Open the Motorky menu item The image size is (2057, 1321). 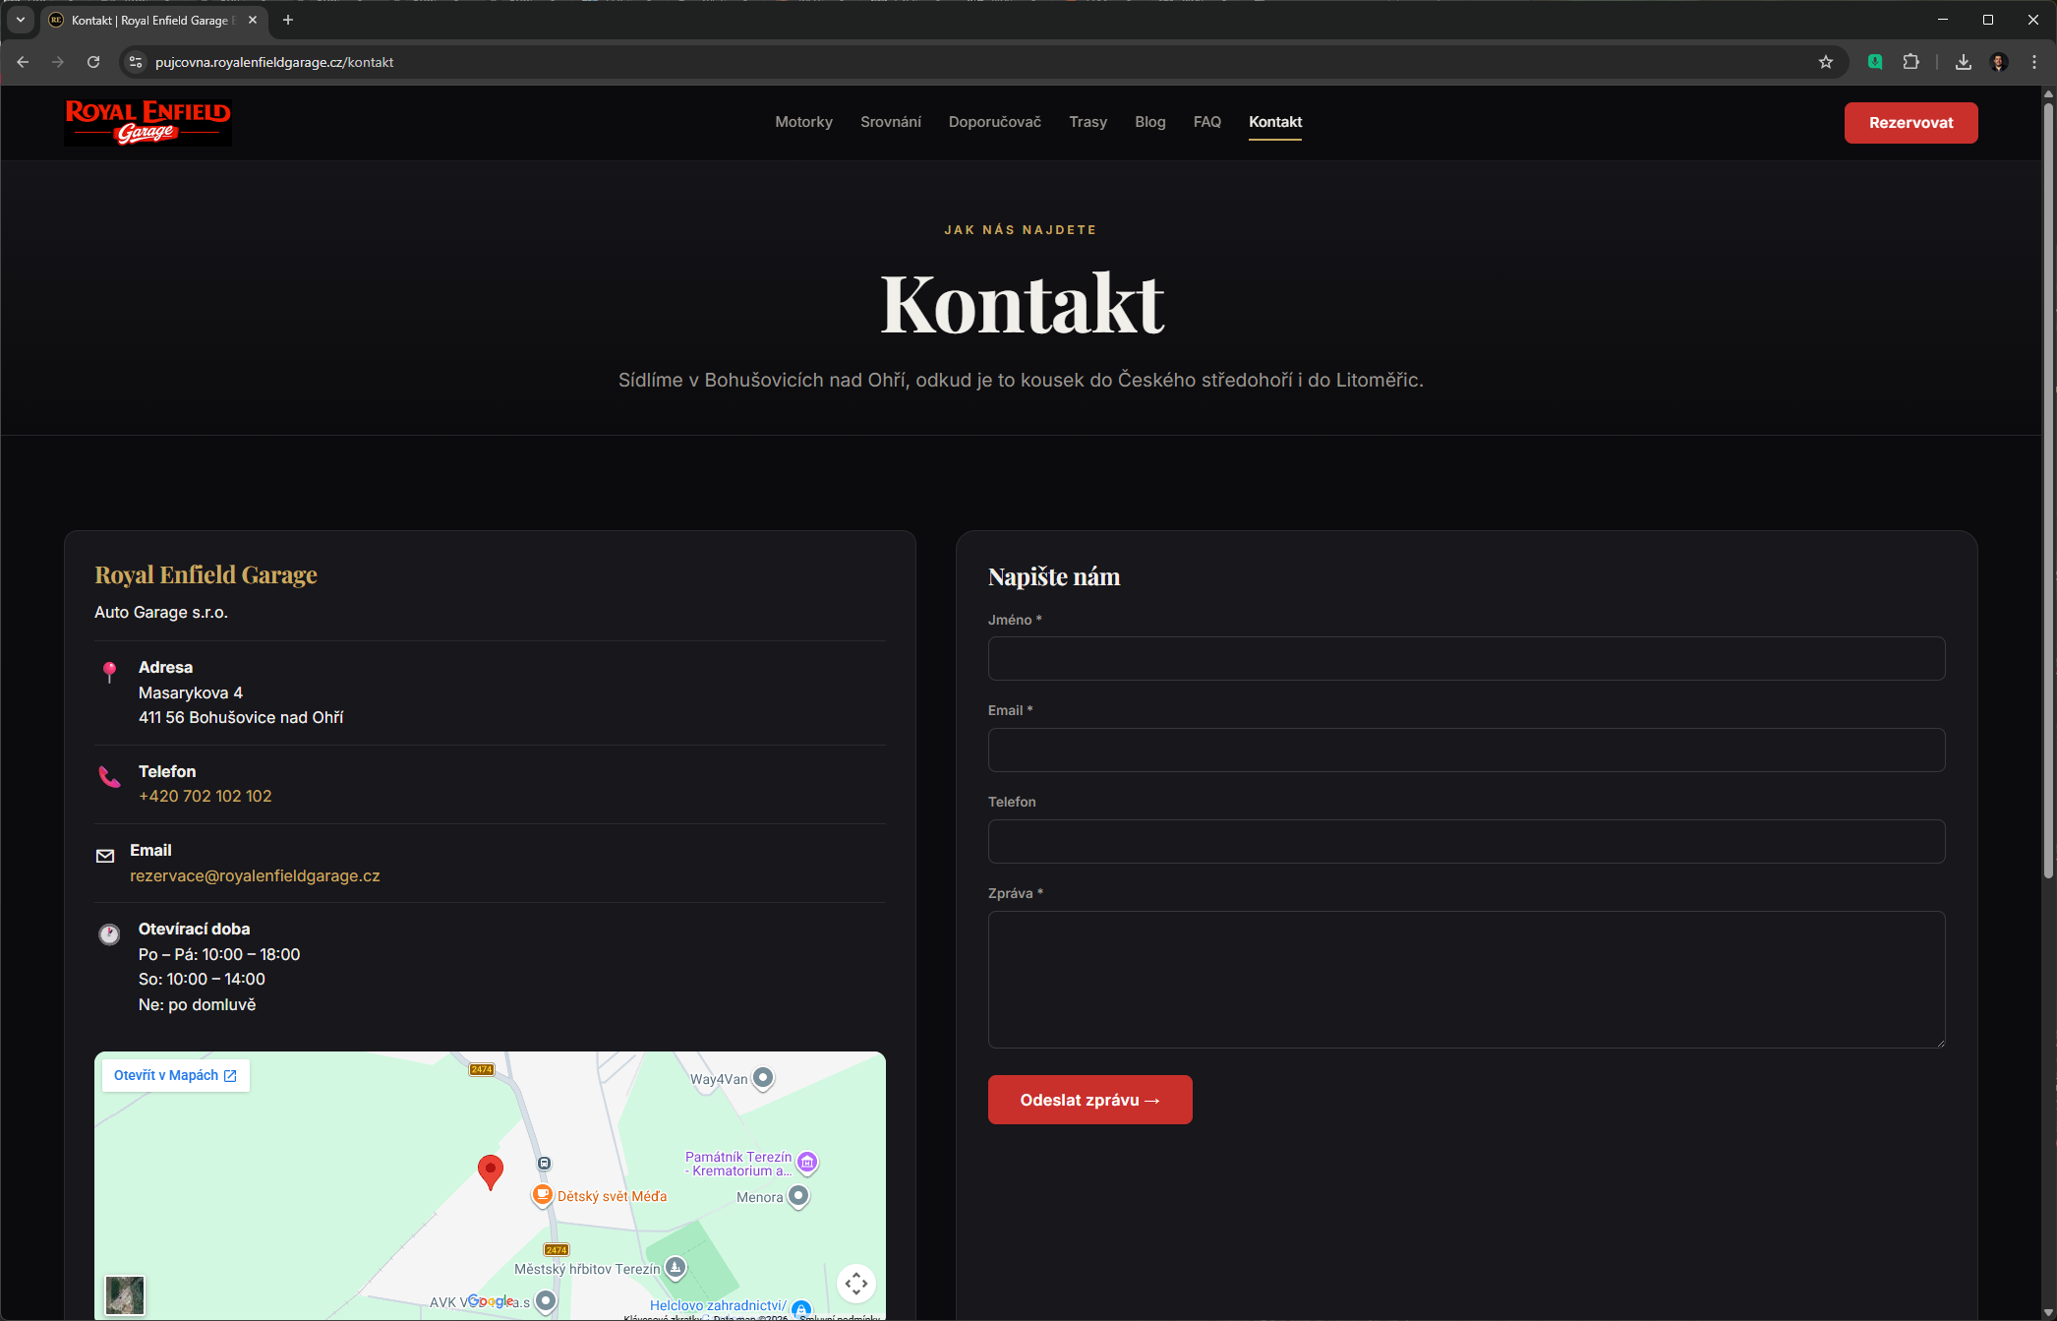803,122
